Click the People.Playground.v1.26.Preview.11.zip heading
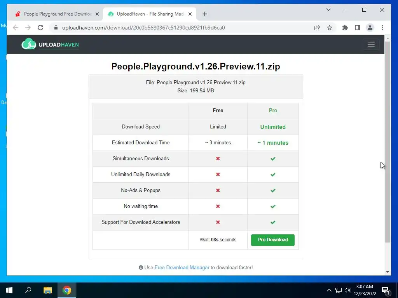 [196, 66]
